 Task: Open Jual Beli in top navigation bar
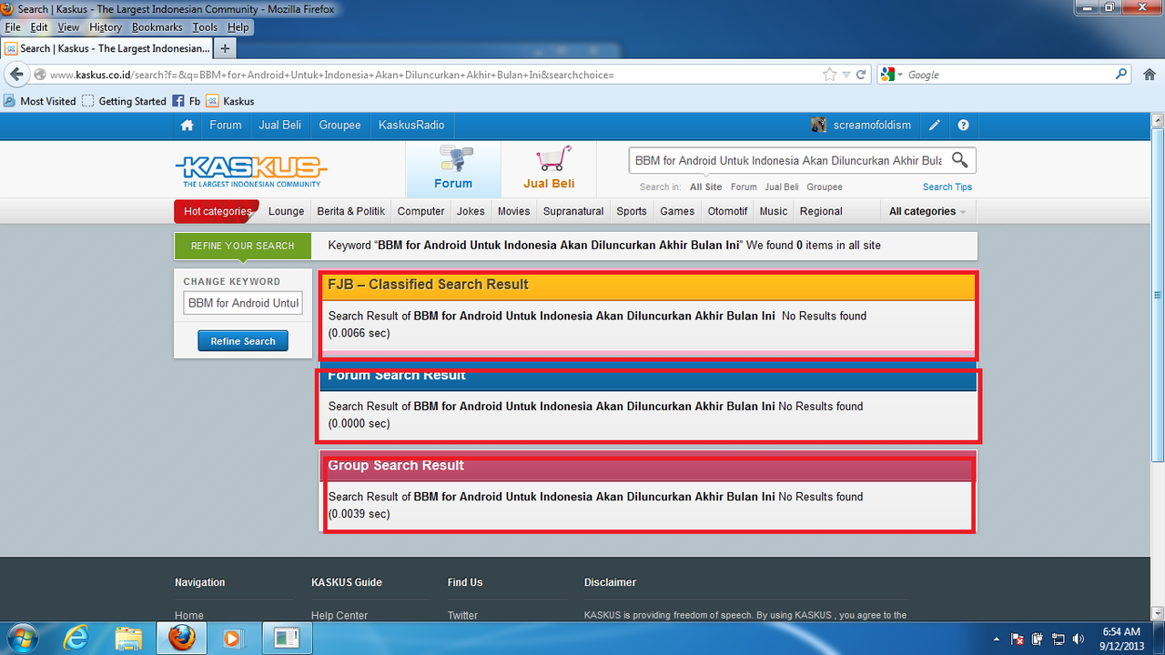pos(280,126)
